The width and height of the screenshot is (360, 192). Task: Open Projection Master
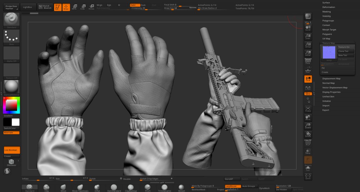tap(11, 6)
